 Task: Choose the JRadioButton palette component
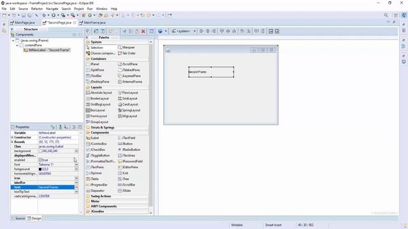coord(129,149)
